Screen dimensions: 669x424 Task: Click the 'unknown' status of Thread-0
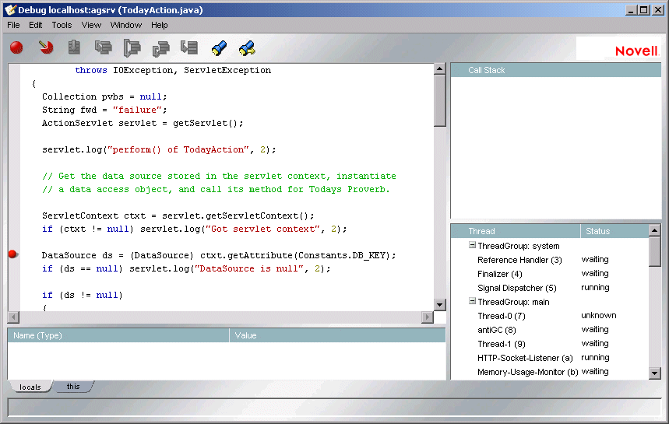pyautogui.click(x=599, y=315)
